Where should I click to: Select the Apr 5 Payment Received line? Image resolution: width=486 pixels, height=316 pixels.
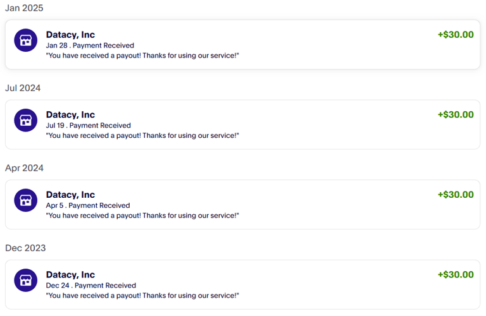coord(88,205)
